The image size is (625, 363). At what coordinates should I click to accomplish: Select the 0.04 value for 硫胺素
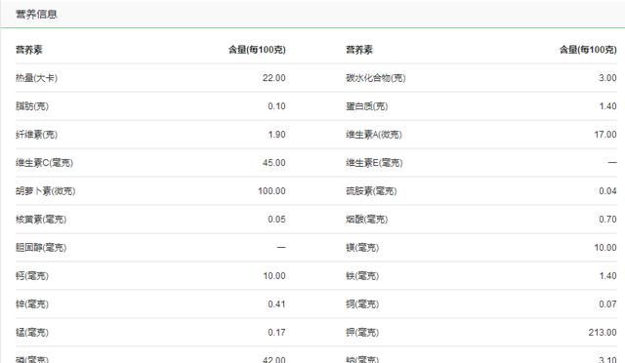coord(607,191)
